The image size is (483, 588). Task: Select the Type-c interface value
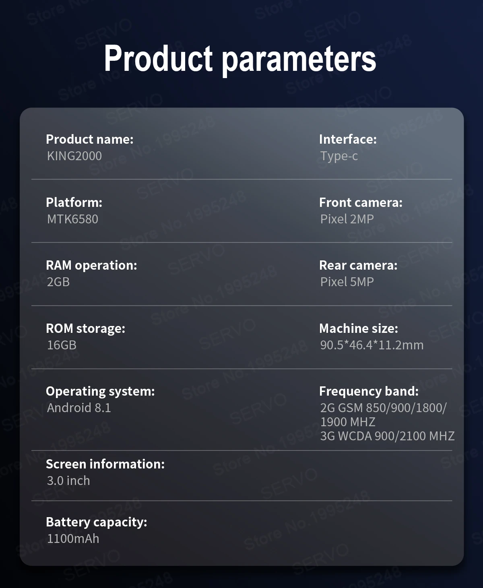339,156
